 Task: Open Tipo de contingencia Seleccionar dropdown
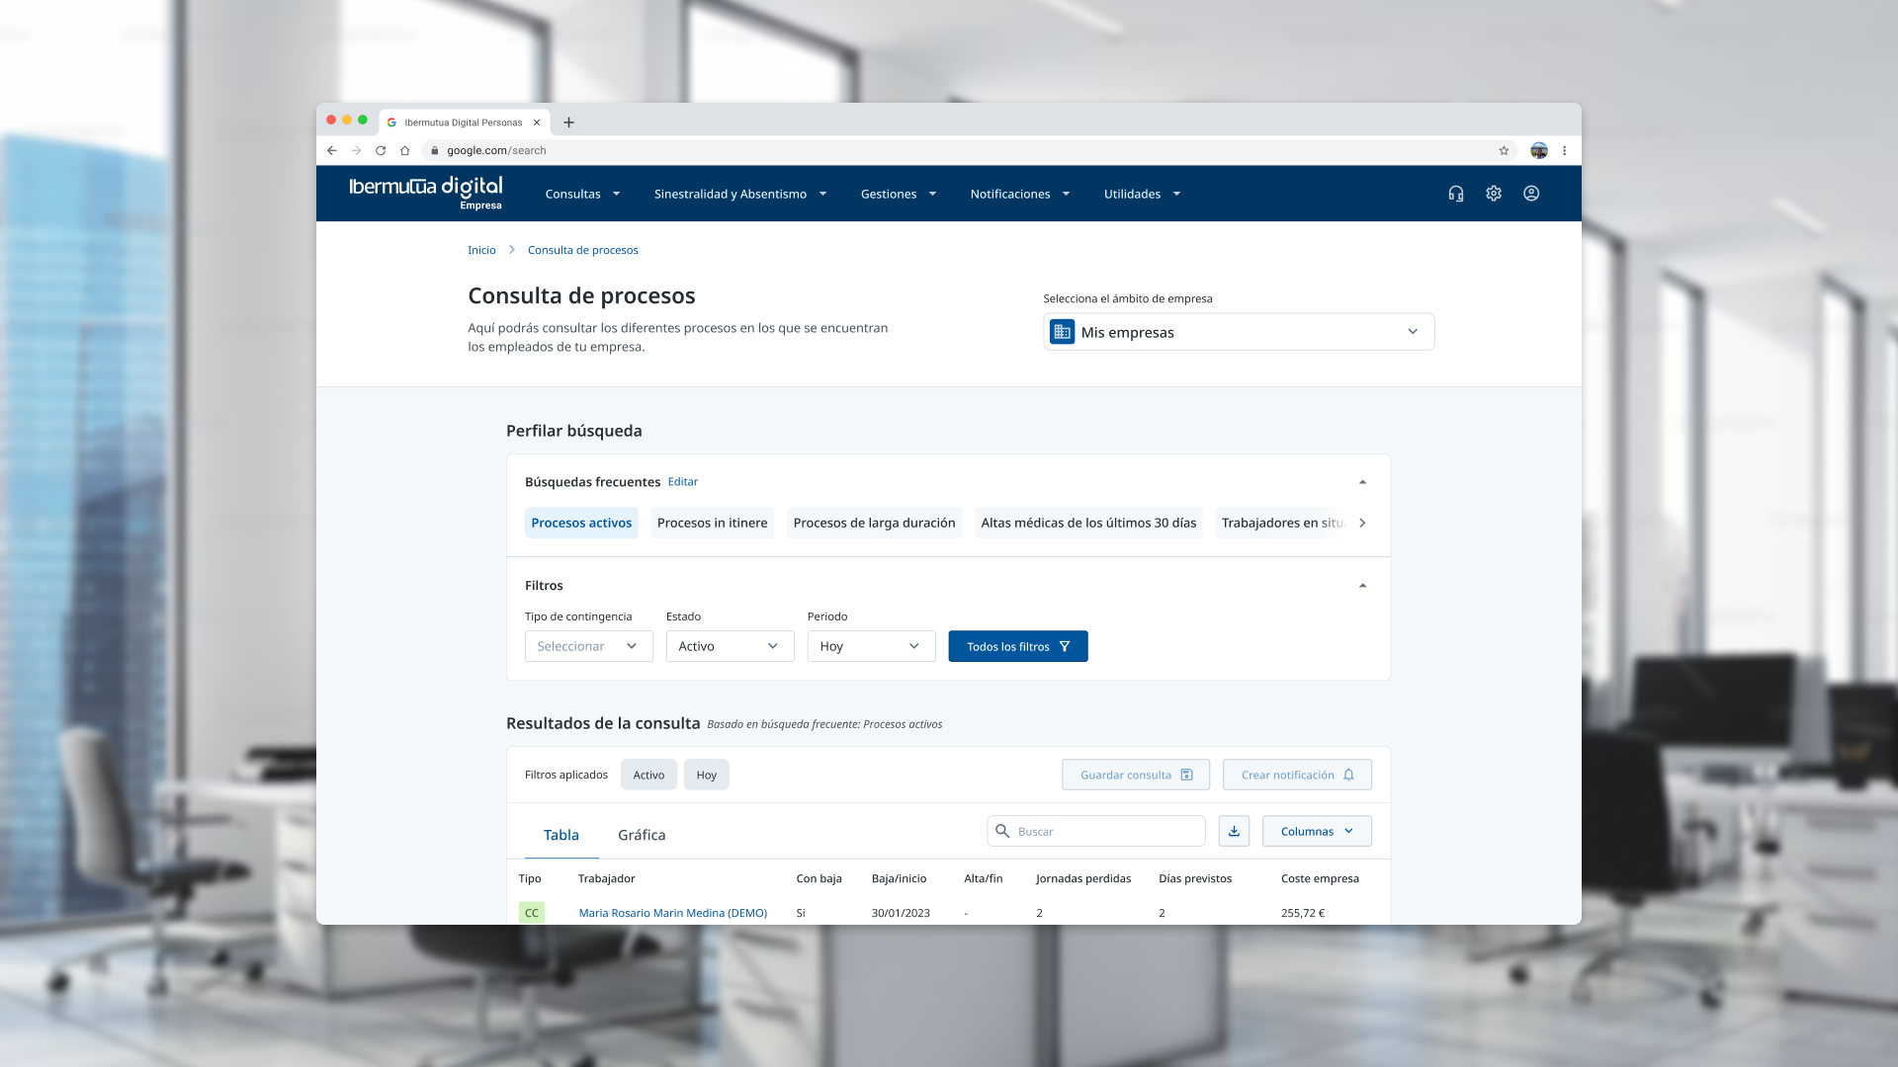pyautogui.click(x=589, y=646)
